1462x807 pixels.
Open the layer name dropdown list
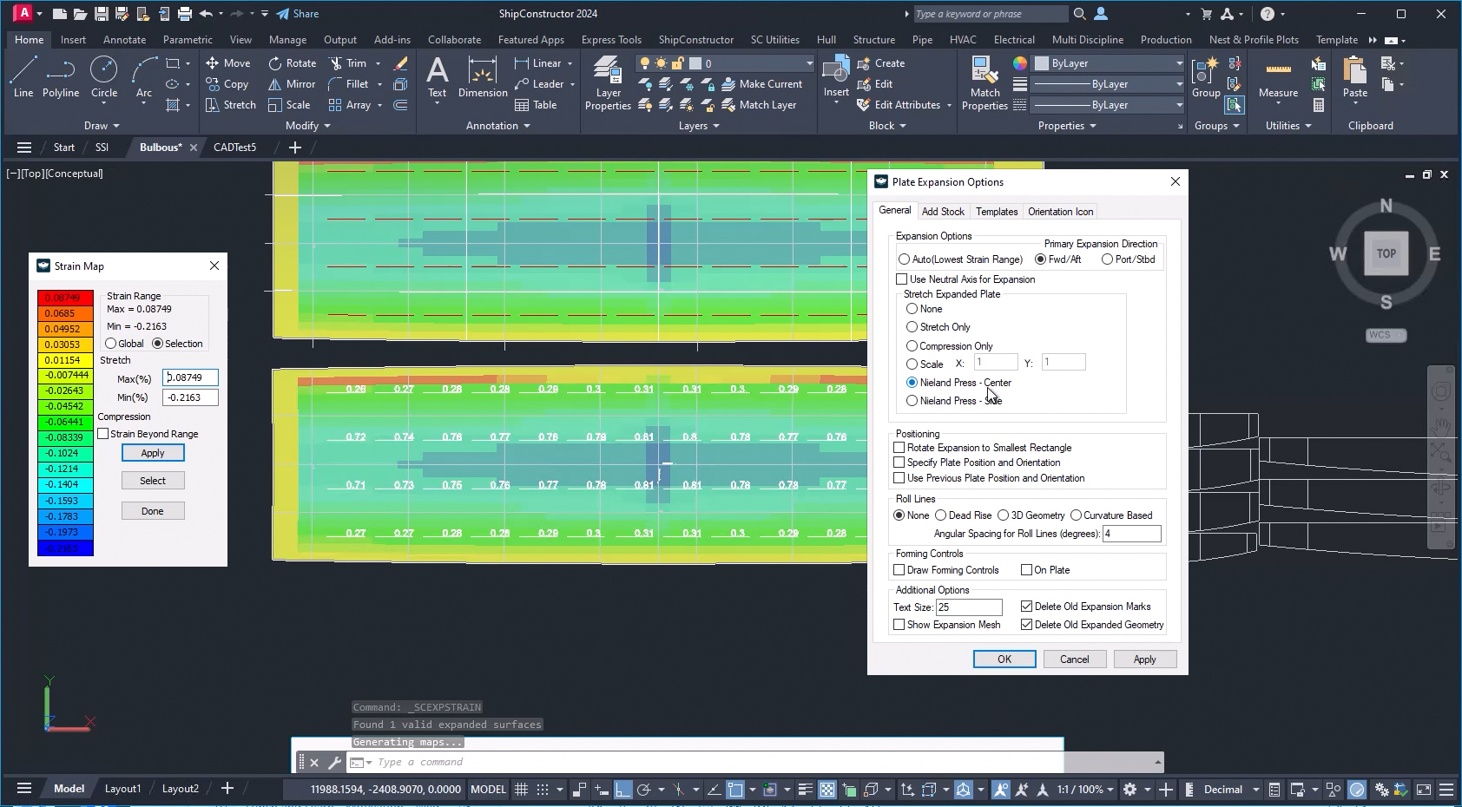tap(808, 63)
